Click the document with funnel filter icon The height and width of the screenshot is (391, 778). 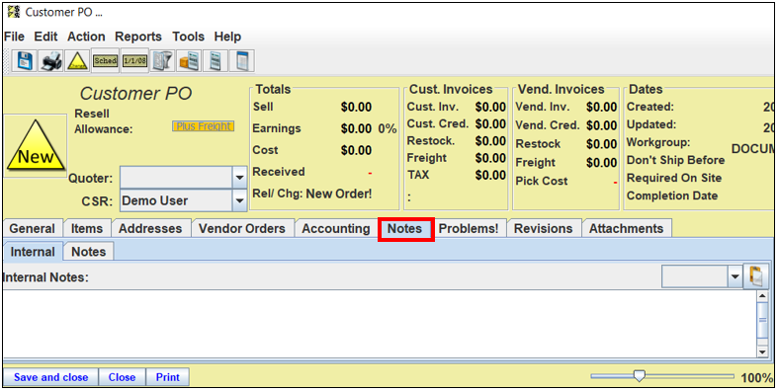click(x=162, y=61)
